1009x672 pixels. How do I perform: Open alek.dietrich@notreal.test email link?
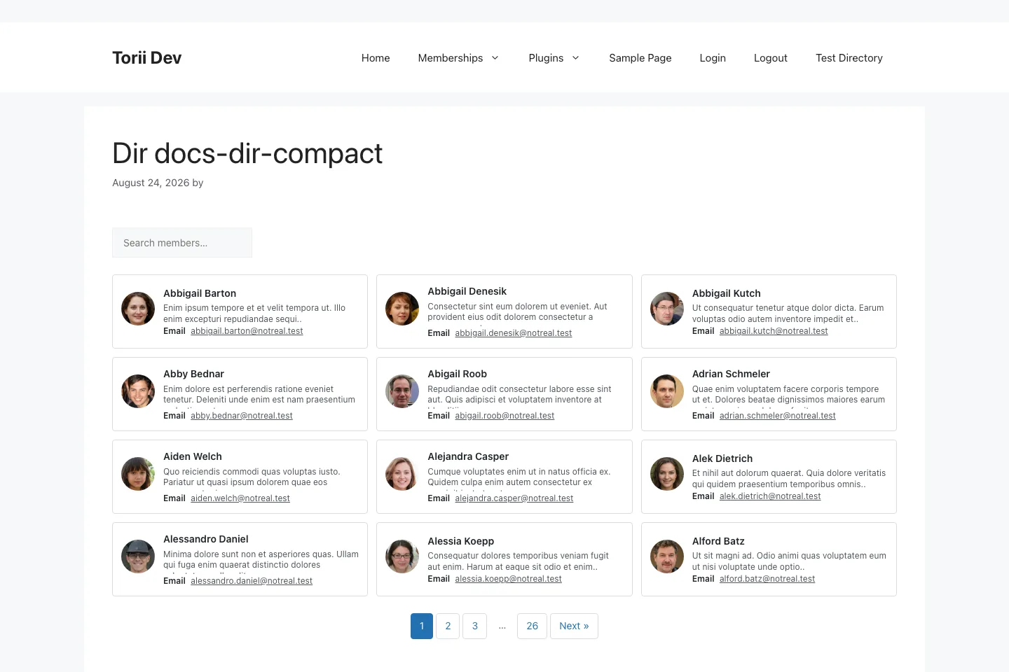click(770, 496)
